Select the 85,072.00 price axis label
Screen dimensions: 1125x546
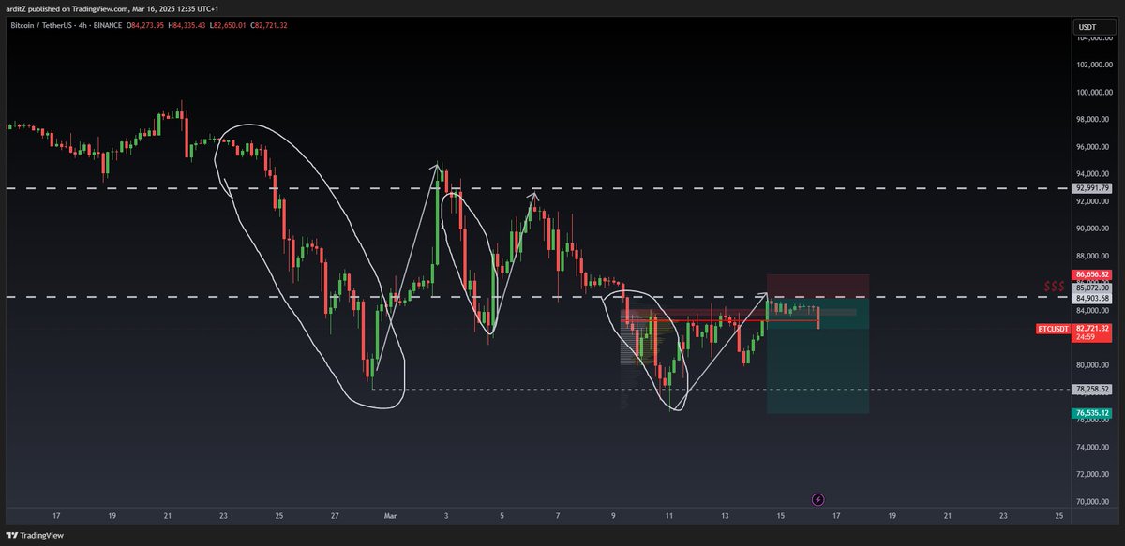[1092, 288]
